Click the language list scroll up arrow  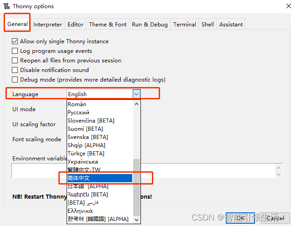coord(136,104)
